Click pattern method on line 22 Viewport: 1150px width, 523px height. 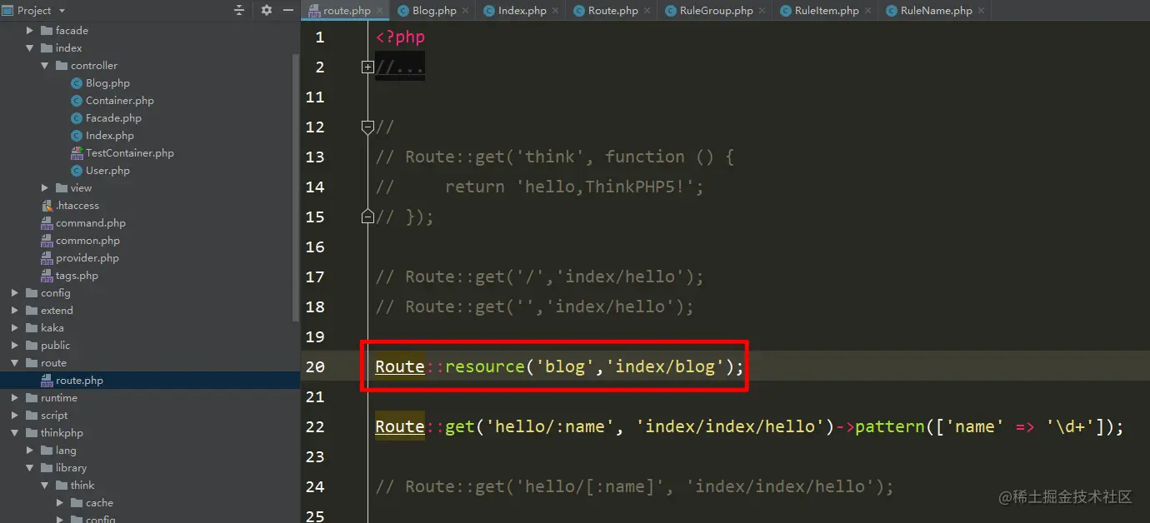[890, 426]
